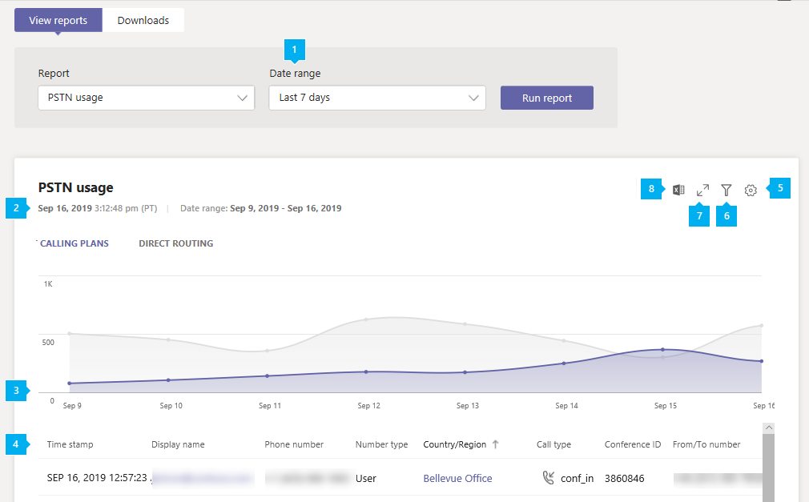Open the Report dropdown showing PSTN usage
Image resolution: width=809 pixels, height=502 pixels.
point(146,98)
